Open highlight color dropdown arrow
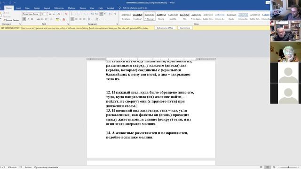The image size is (301, 169). pyautogui.click(x=60, y=19)
